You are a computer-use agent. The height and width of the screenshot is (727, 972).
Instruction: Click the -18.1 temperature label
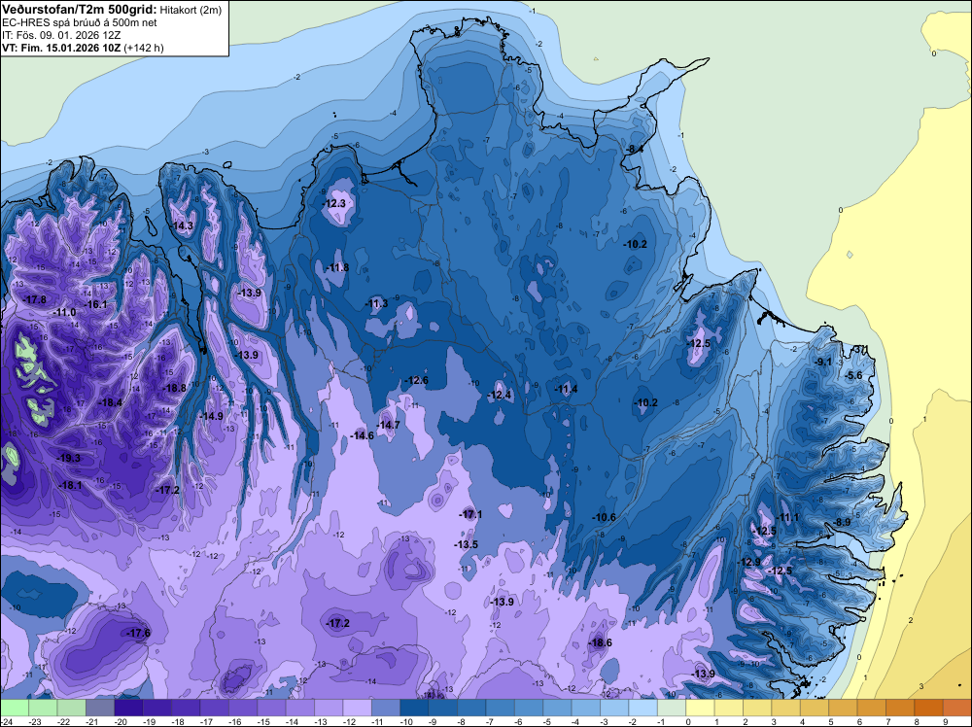click(70, 485)
